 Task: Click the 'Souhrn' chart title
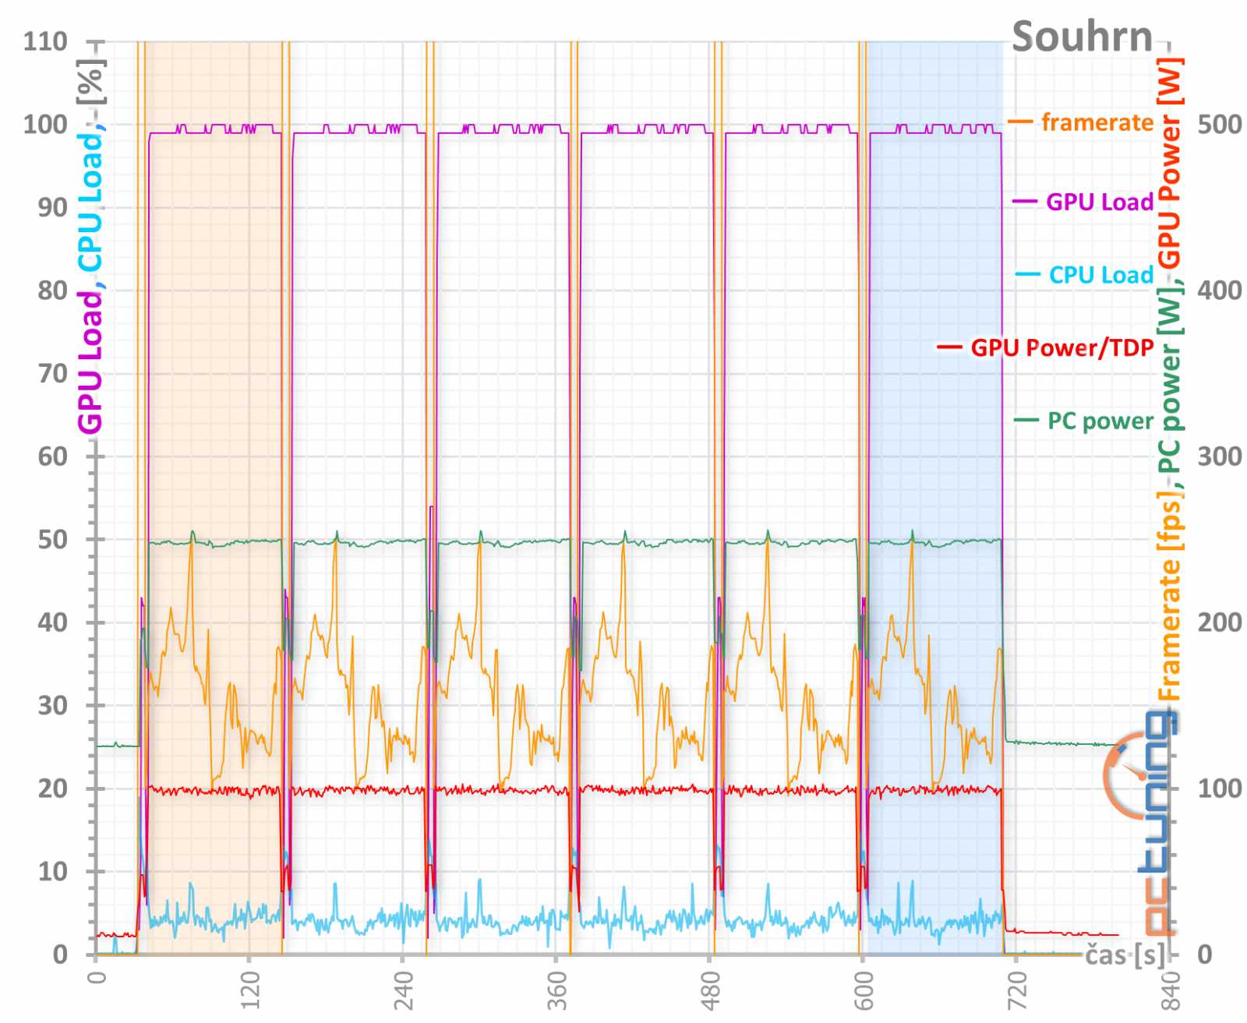click(x=1082, y=37)
